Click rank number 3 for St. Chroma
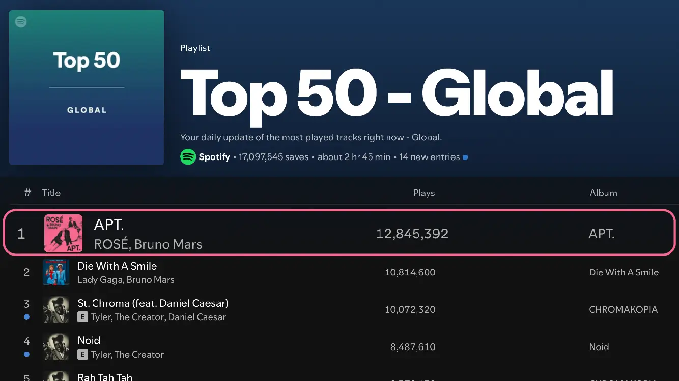Image resolution: width=679 pixels, height=381 pixels. 26,304
